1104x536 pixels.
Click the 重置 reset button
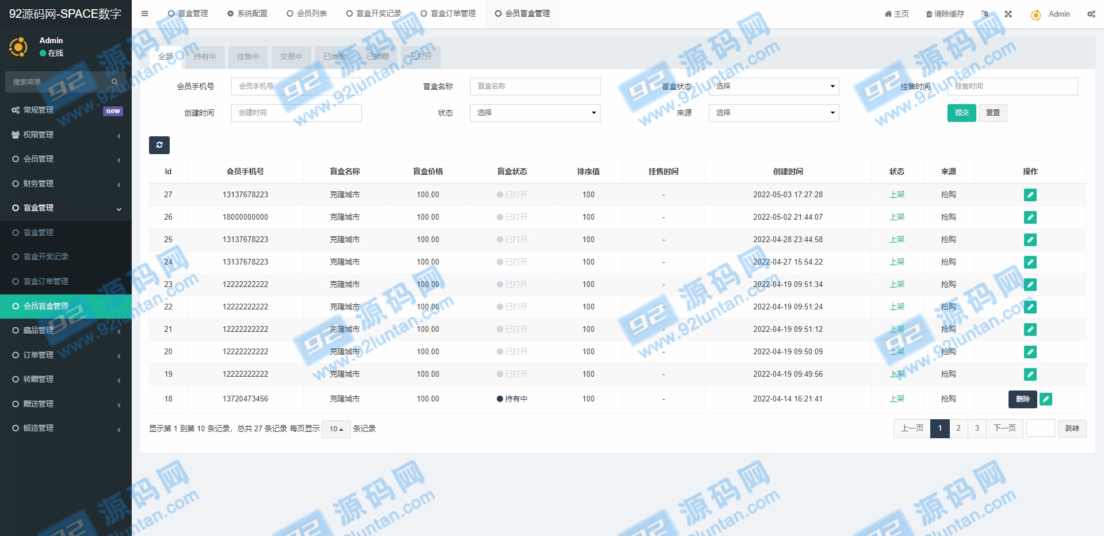993,113
